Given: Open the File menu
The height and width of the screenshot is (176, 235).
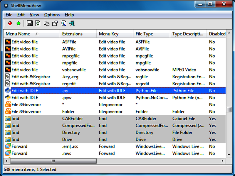Looking at the screenshot, I should 9,15.
